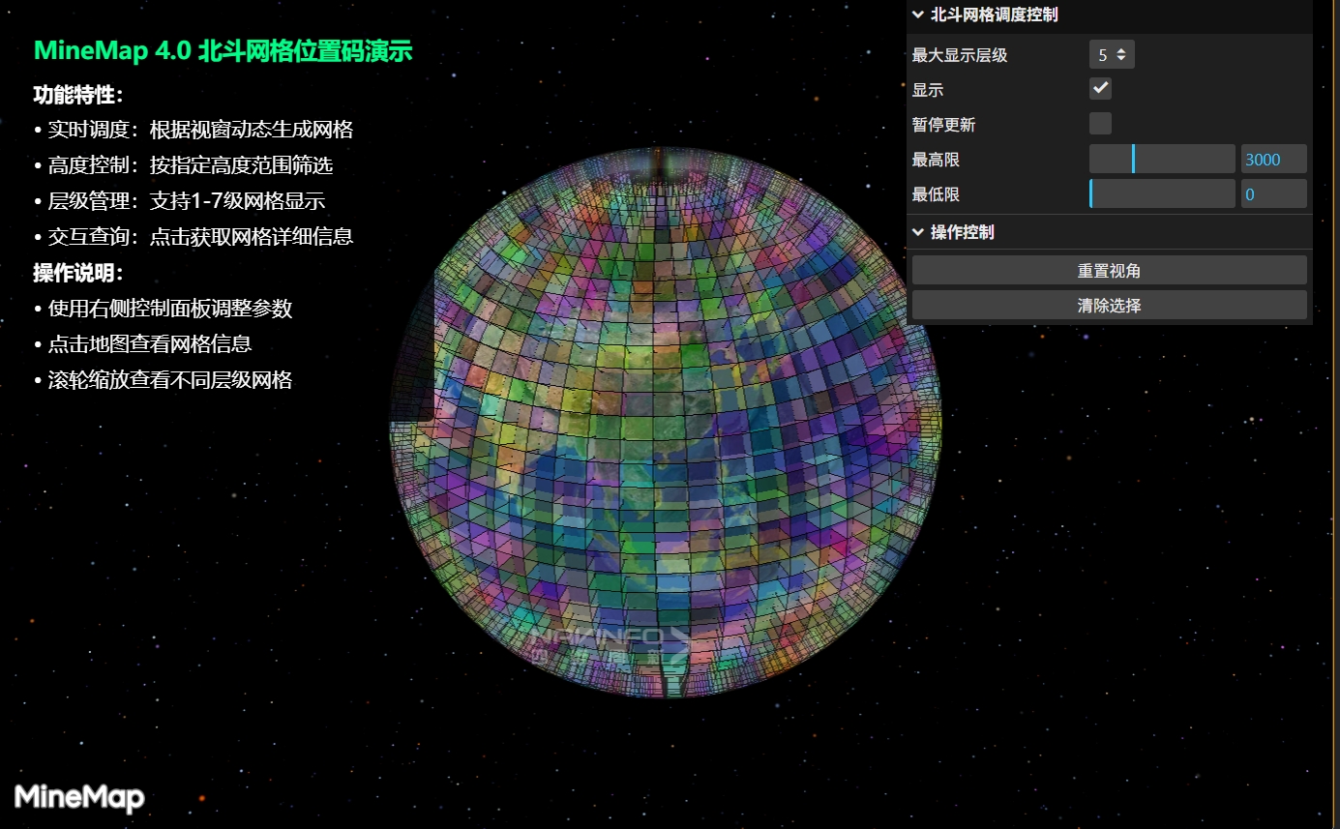Screen dimensions: 1340x829
Task: Enable the 暂停更新 checkbox
Action: point(1100,124)
